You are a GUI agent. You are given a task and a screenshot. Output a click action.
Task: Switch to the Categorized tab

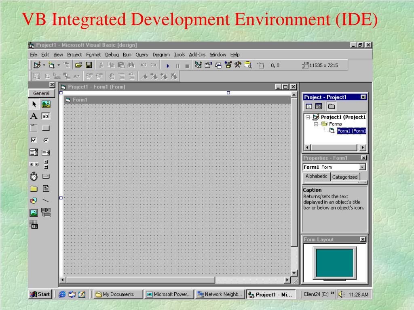click(x=345, y=177)
